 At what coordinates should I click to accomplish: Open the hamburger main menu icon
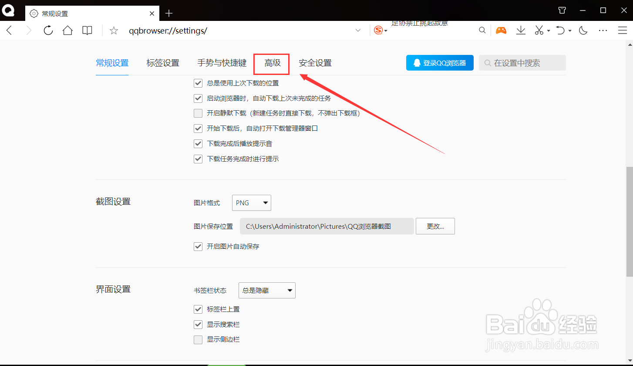(x=623, y=30)
